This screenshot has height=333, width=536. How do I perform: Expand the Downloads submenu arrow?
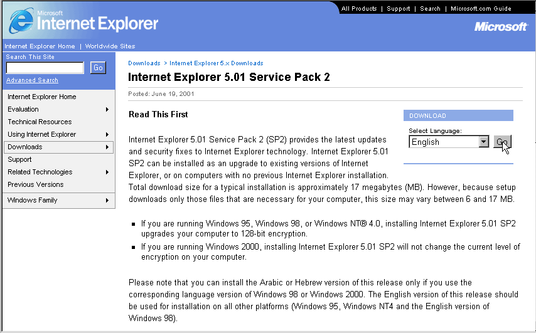107,147
